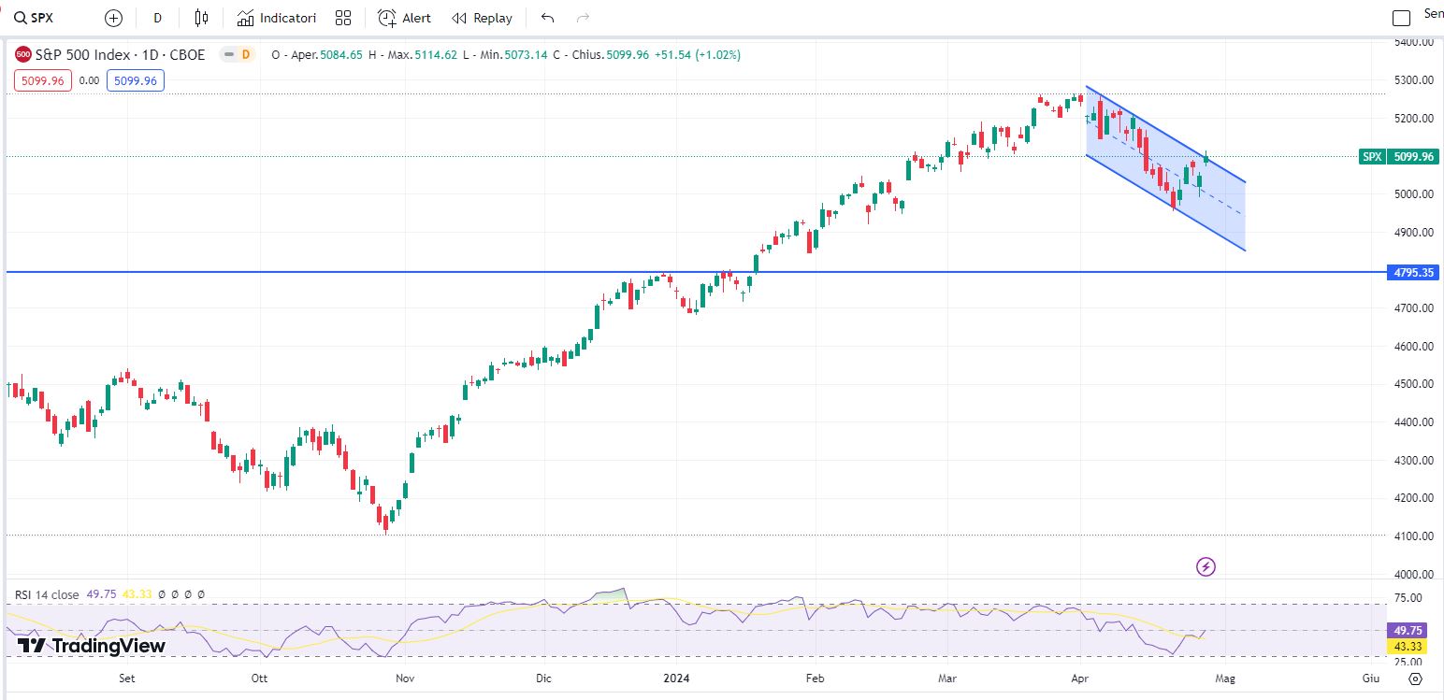Image resolution: width=1444 pixels, height=700 pixels.
Task: Change the candlestick chart type
Action: point(201,18)
